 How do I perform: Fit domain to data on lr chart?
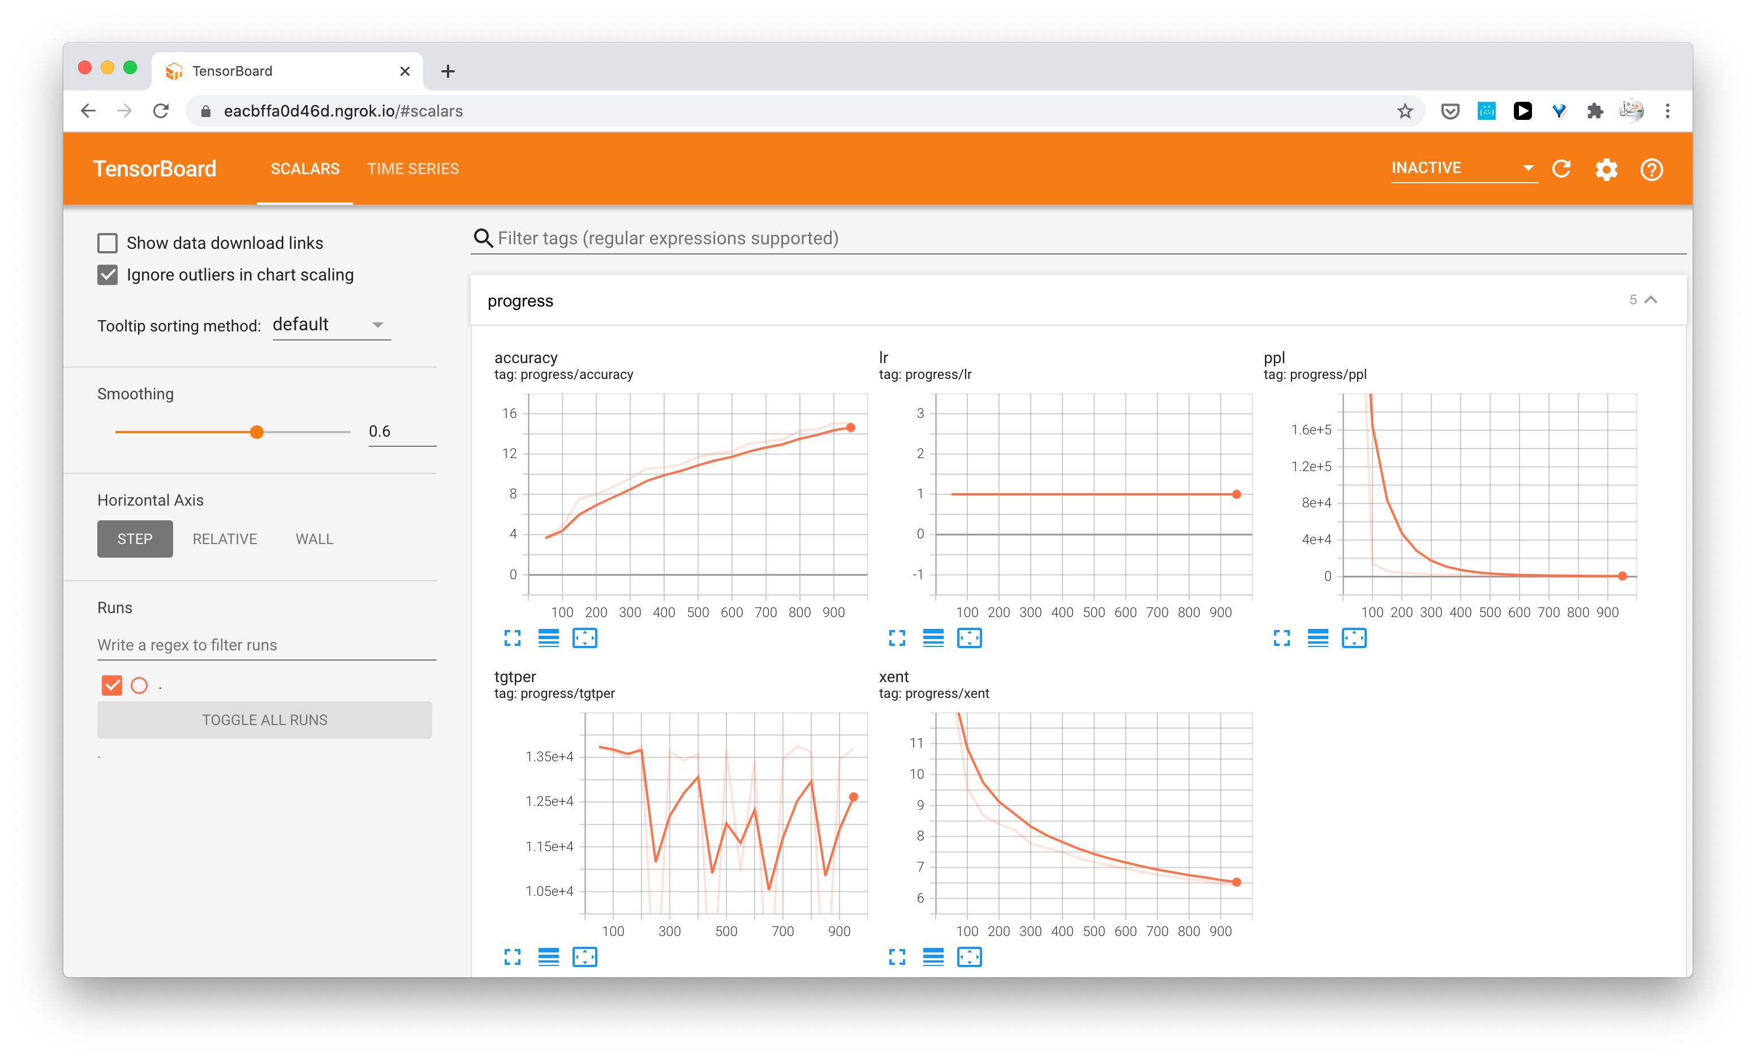tap(969, 638)
